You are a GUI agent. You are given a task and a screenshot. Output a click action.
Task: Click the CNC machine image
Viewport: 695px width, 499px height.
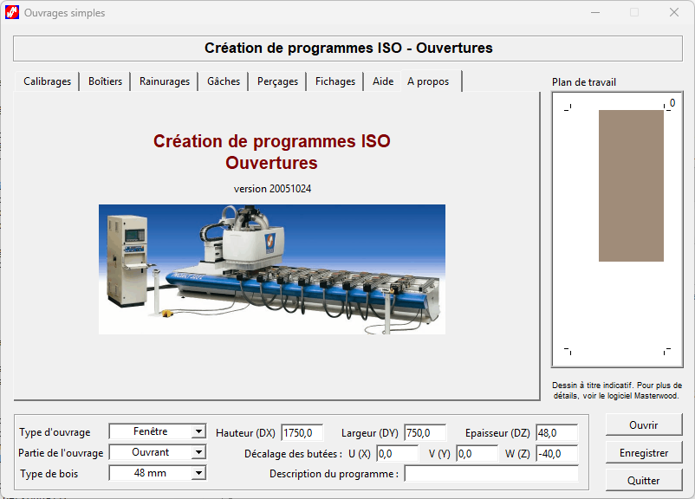coord(271,269)
